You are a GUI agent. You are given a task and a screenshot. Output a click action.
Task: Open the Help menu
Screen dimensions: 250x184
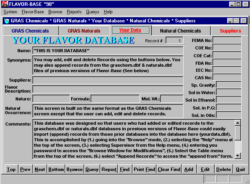108,12
